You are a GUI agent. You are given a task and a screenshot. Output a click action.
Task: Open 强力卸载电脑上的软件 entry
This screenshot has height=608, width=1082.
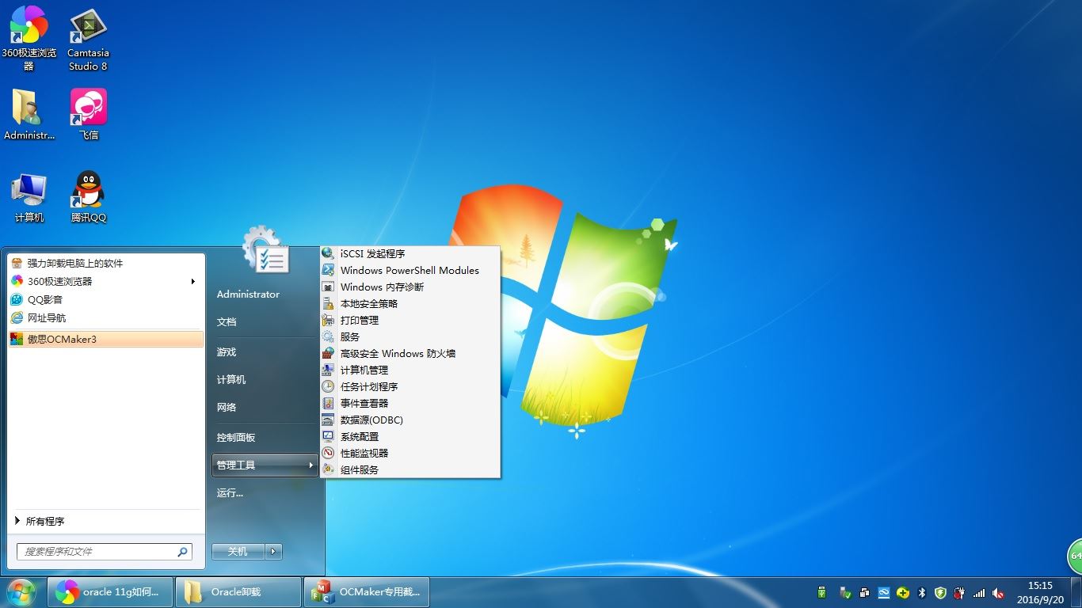pyautogui.click(x=106, y=263)
